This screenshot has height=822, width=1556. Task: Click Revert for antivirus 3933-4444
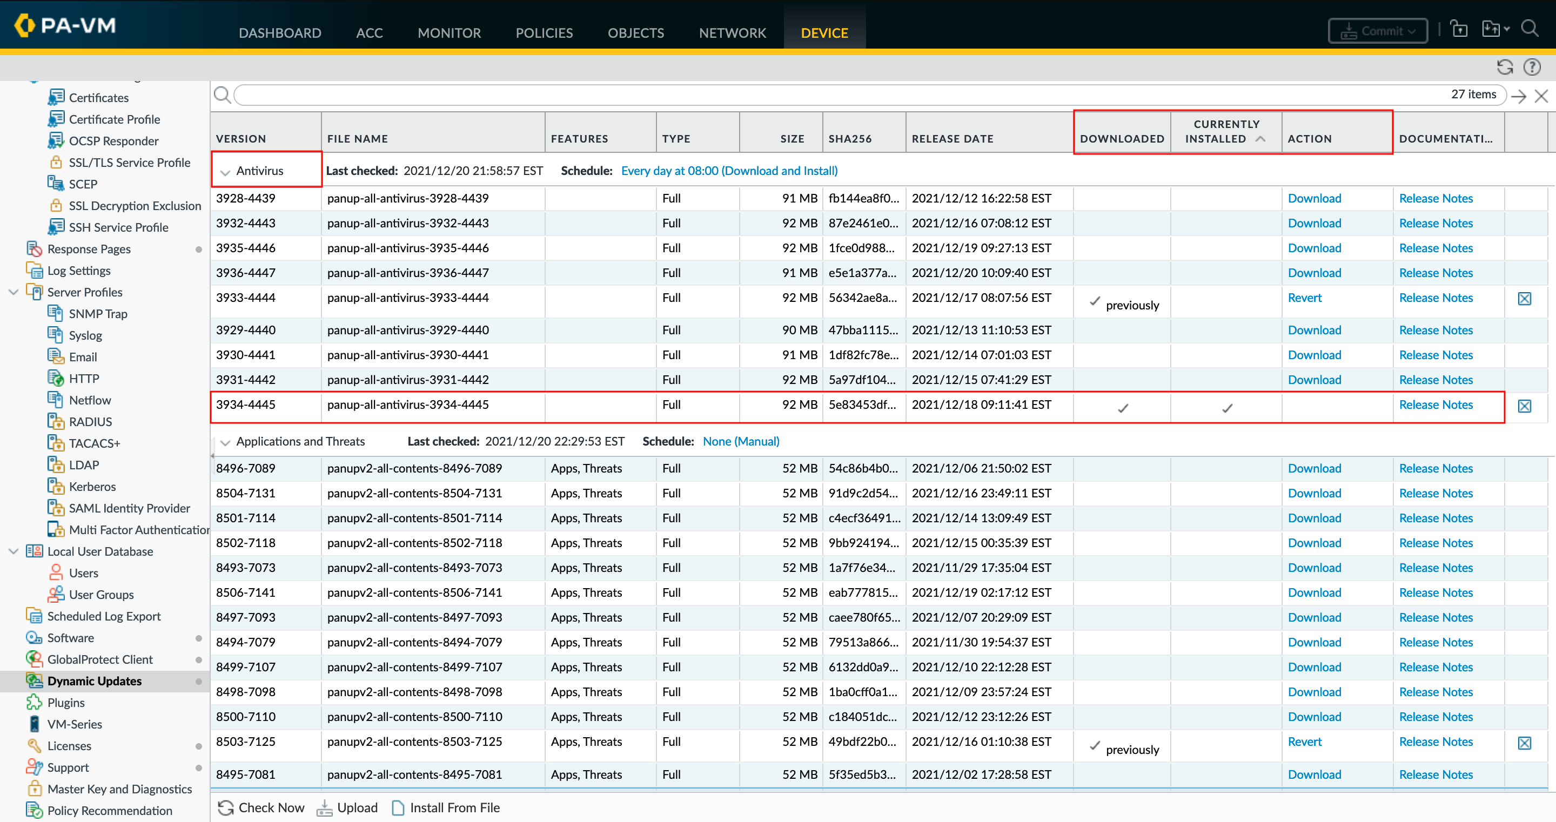[1304, 298]
